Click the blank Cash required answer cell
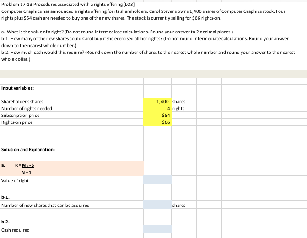307x238 pixels. click(x=157, y=229)
